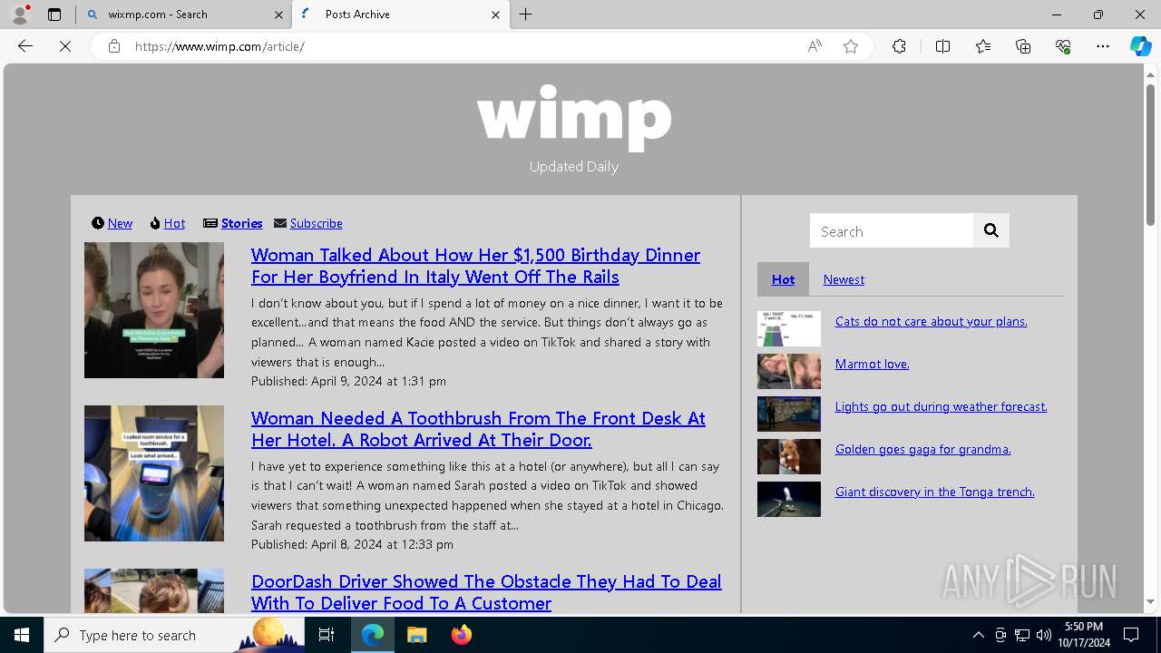
Task: Enable Split screen view
Action: [942, 46]
